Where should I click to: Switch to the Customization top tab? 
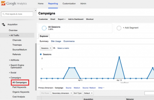point(69,4)
